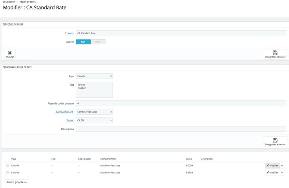Switch Activer toggle to OUI
Image resolution: width=289 pixels, height=188 pixels.
pos(83,42)
